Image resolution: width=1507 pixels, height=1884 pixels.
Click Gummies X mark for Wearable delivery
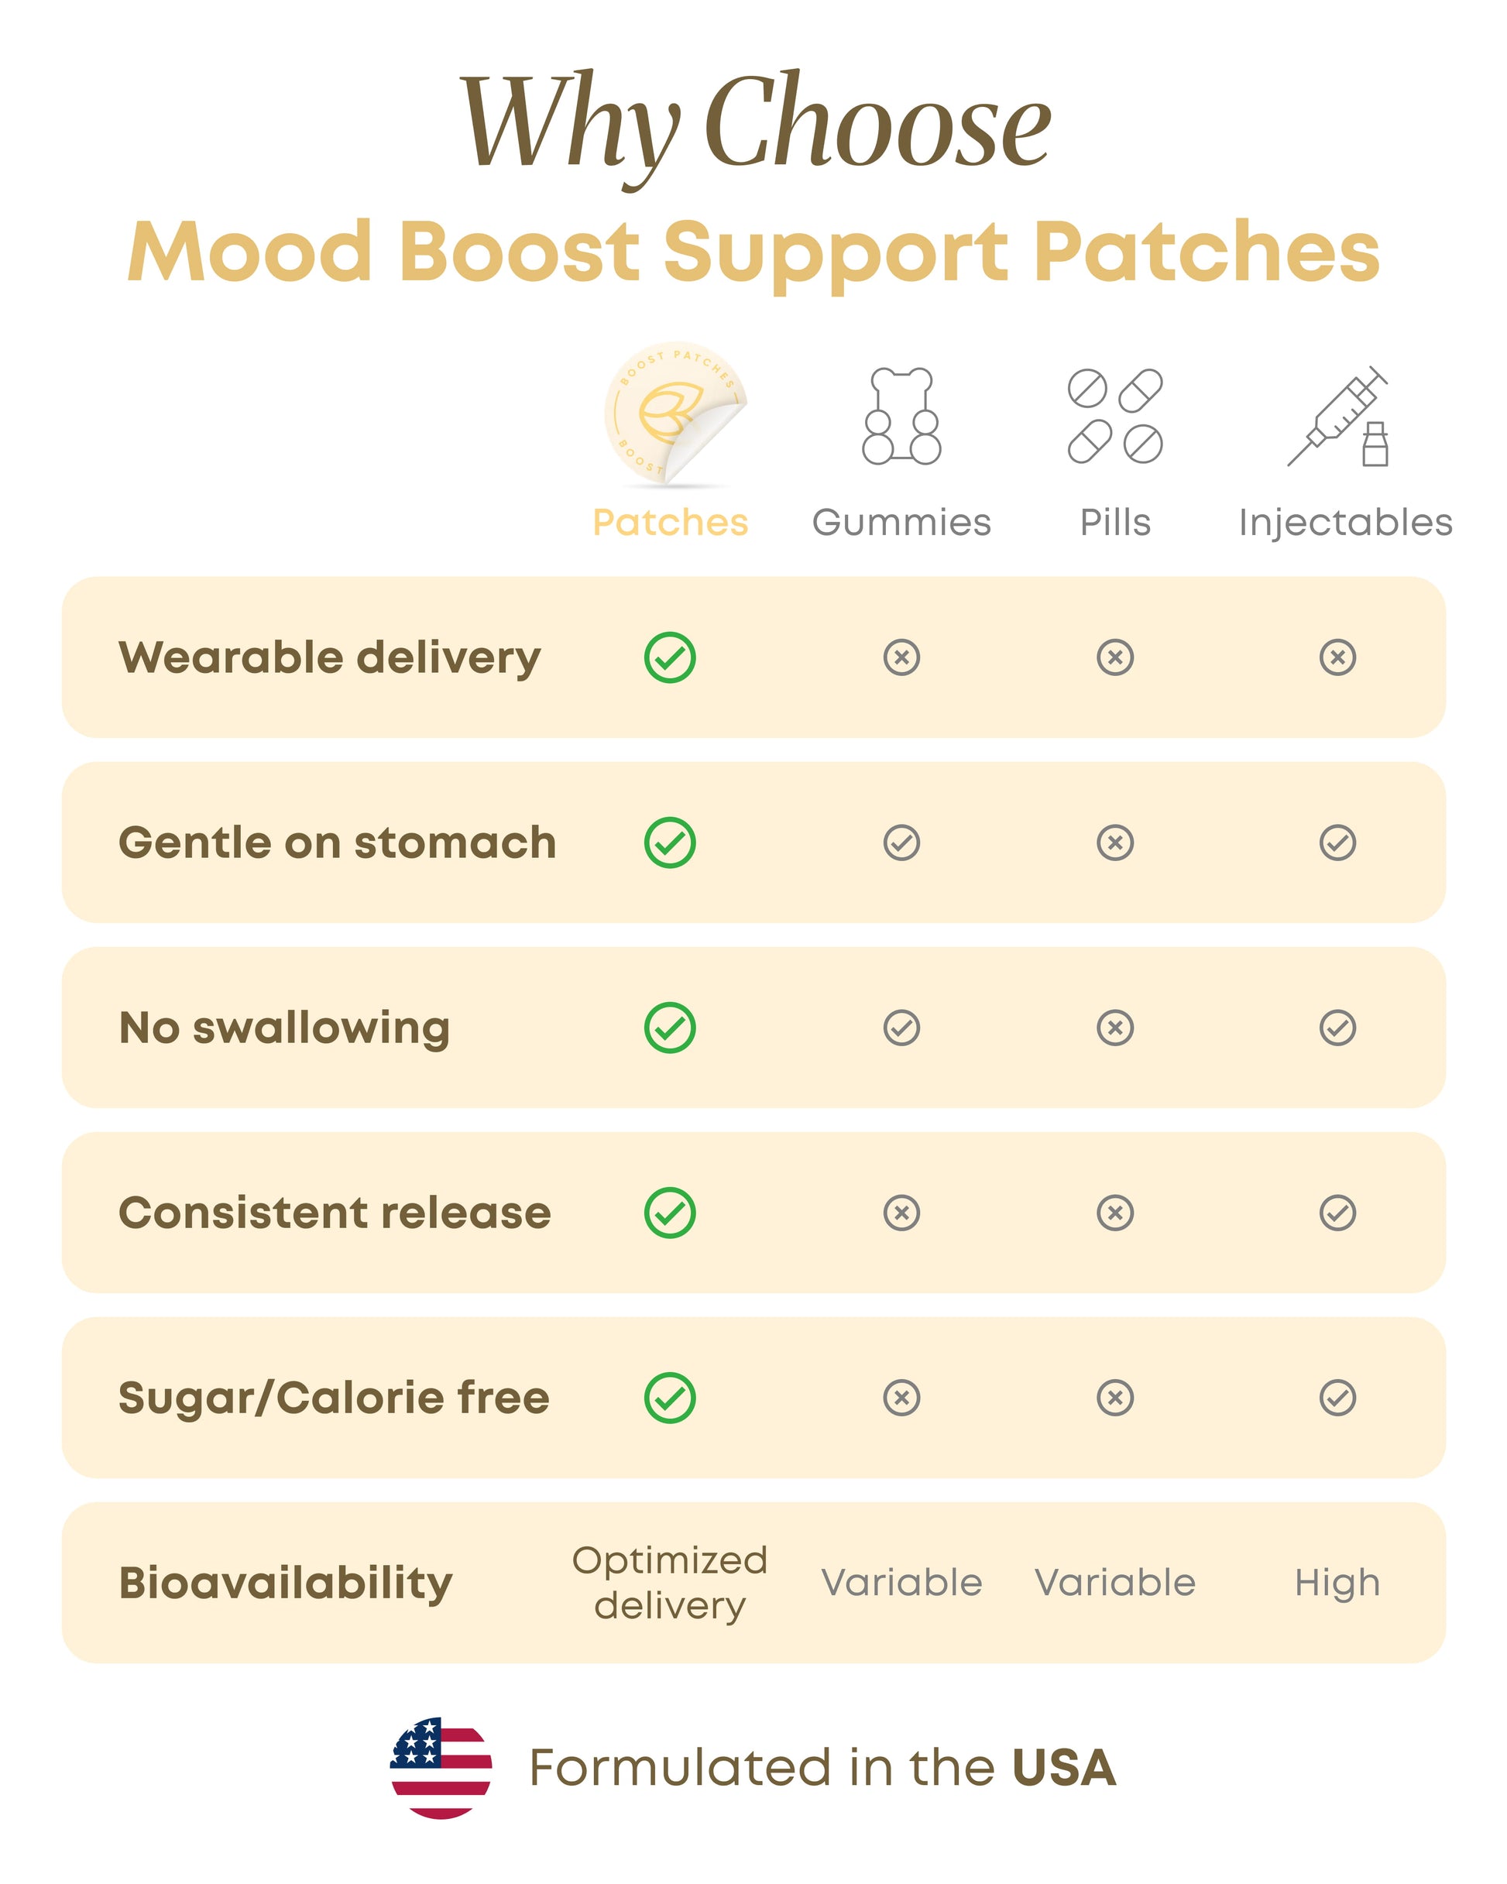[x=901, y=657]
